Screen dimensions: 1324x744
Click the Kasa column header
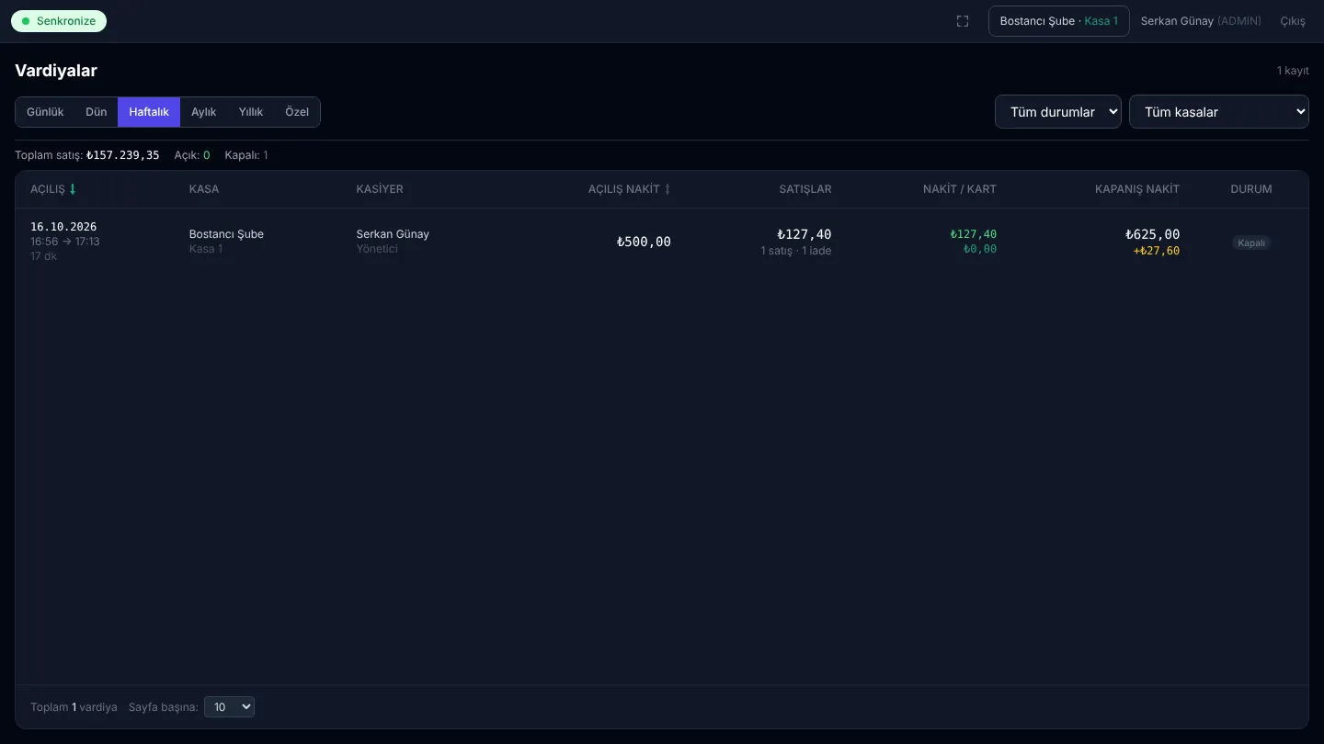click(204, 189)
